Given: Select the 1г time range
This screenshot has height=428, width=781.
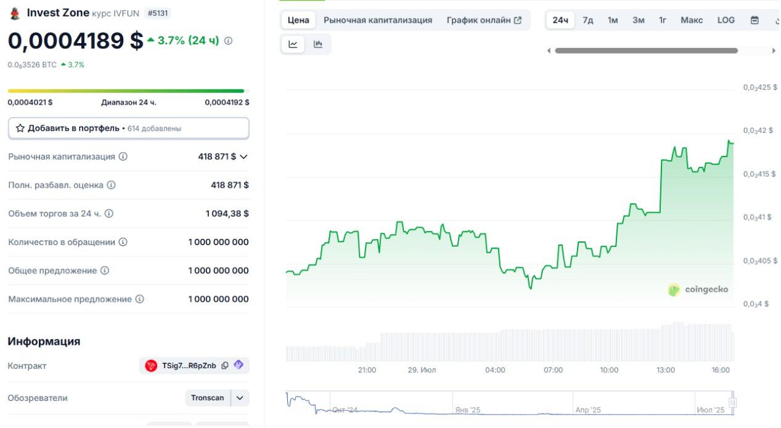Looking at the screenshot, I should pyautogui.click(x=663, y=20).
